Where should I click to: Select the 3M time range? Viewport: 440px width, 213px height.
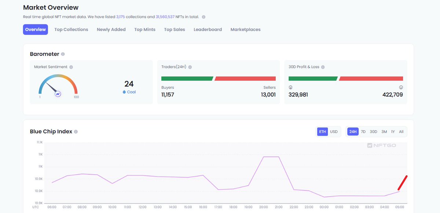pyautogui.click(x=384, y=132)
